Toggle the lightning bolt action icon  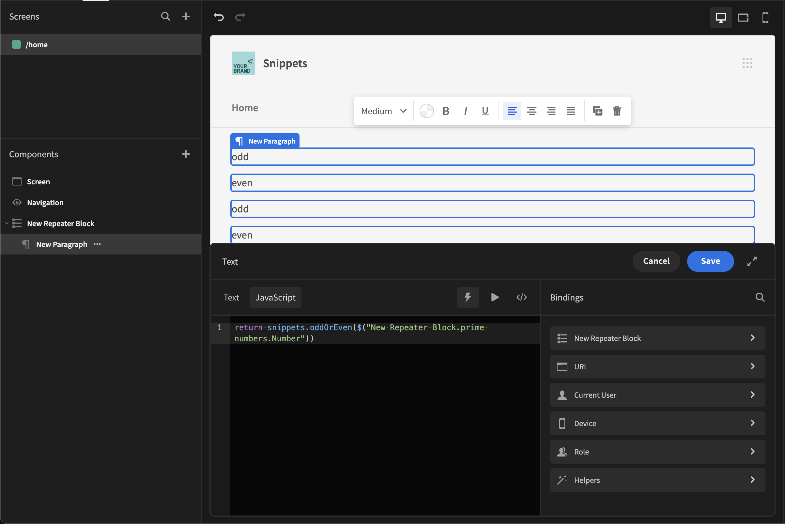pyautogui.click(x=468, y=297)
